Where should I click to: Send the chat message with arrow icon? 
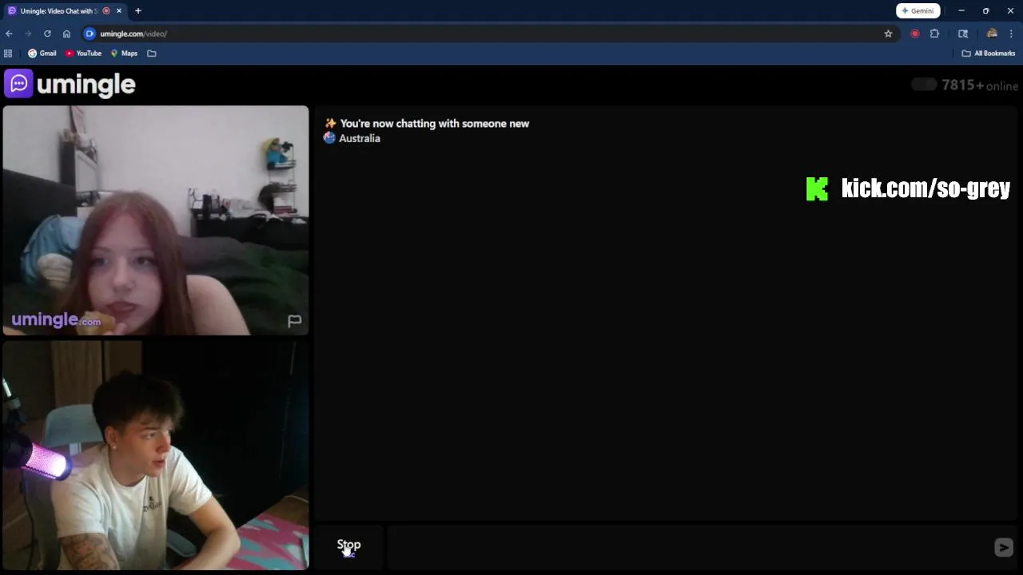point(1003,547)
